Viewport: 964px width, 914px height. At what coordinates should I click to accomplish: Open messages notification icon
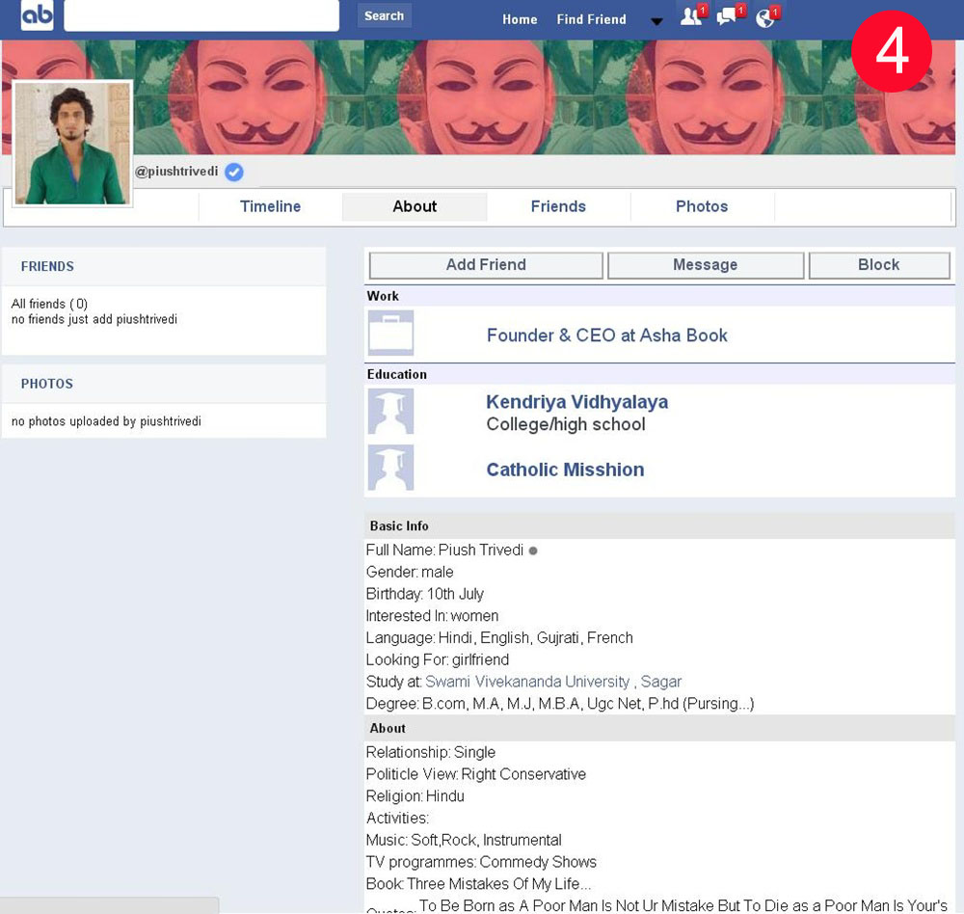pos(731,14)
